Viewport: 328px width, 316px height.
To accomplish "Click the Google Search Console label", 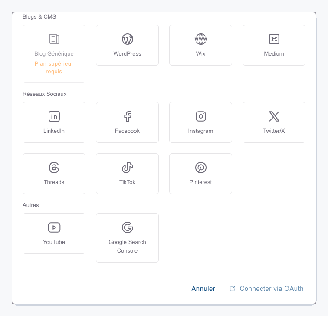I will pyautogui.click(x=127, y=247).
